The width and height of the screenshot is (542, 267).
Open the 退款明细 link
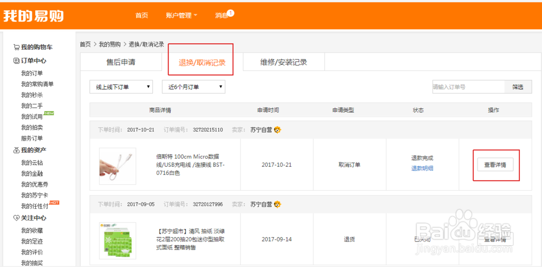[422, 168]
